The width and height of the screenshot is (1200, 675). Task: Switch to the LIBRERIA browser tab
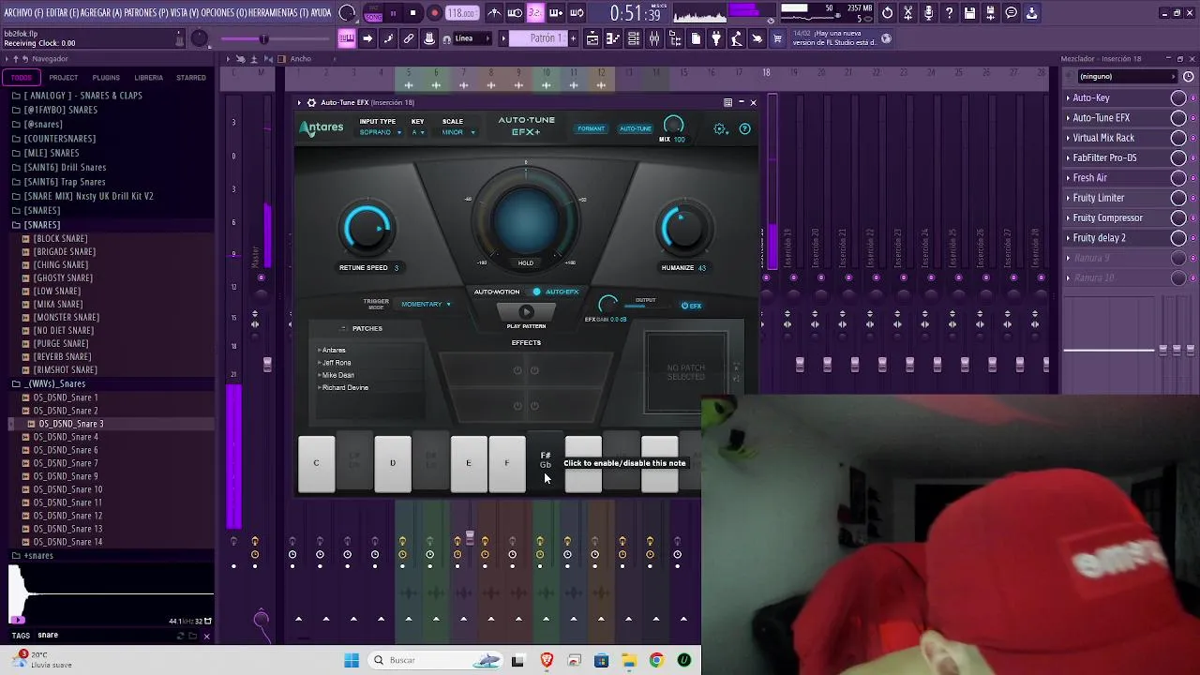(x=148, y=78)
